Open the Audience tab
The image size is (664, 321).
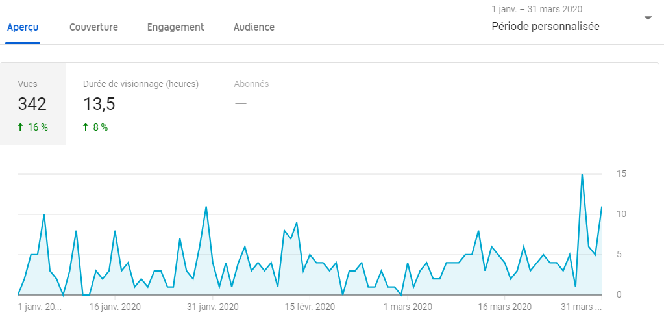(x=254, y=27)
